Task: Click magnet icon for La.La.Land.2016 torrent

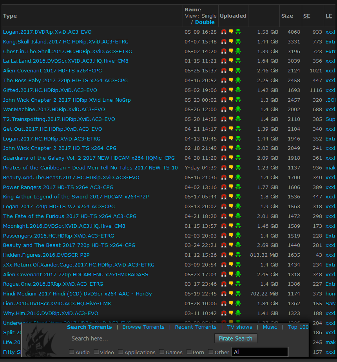Action: (223, 61)
